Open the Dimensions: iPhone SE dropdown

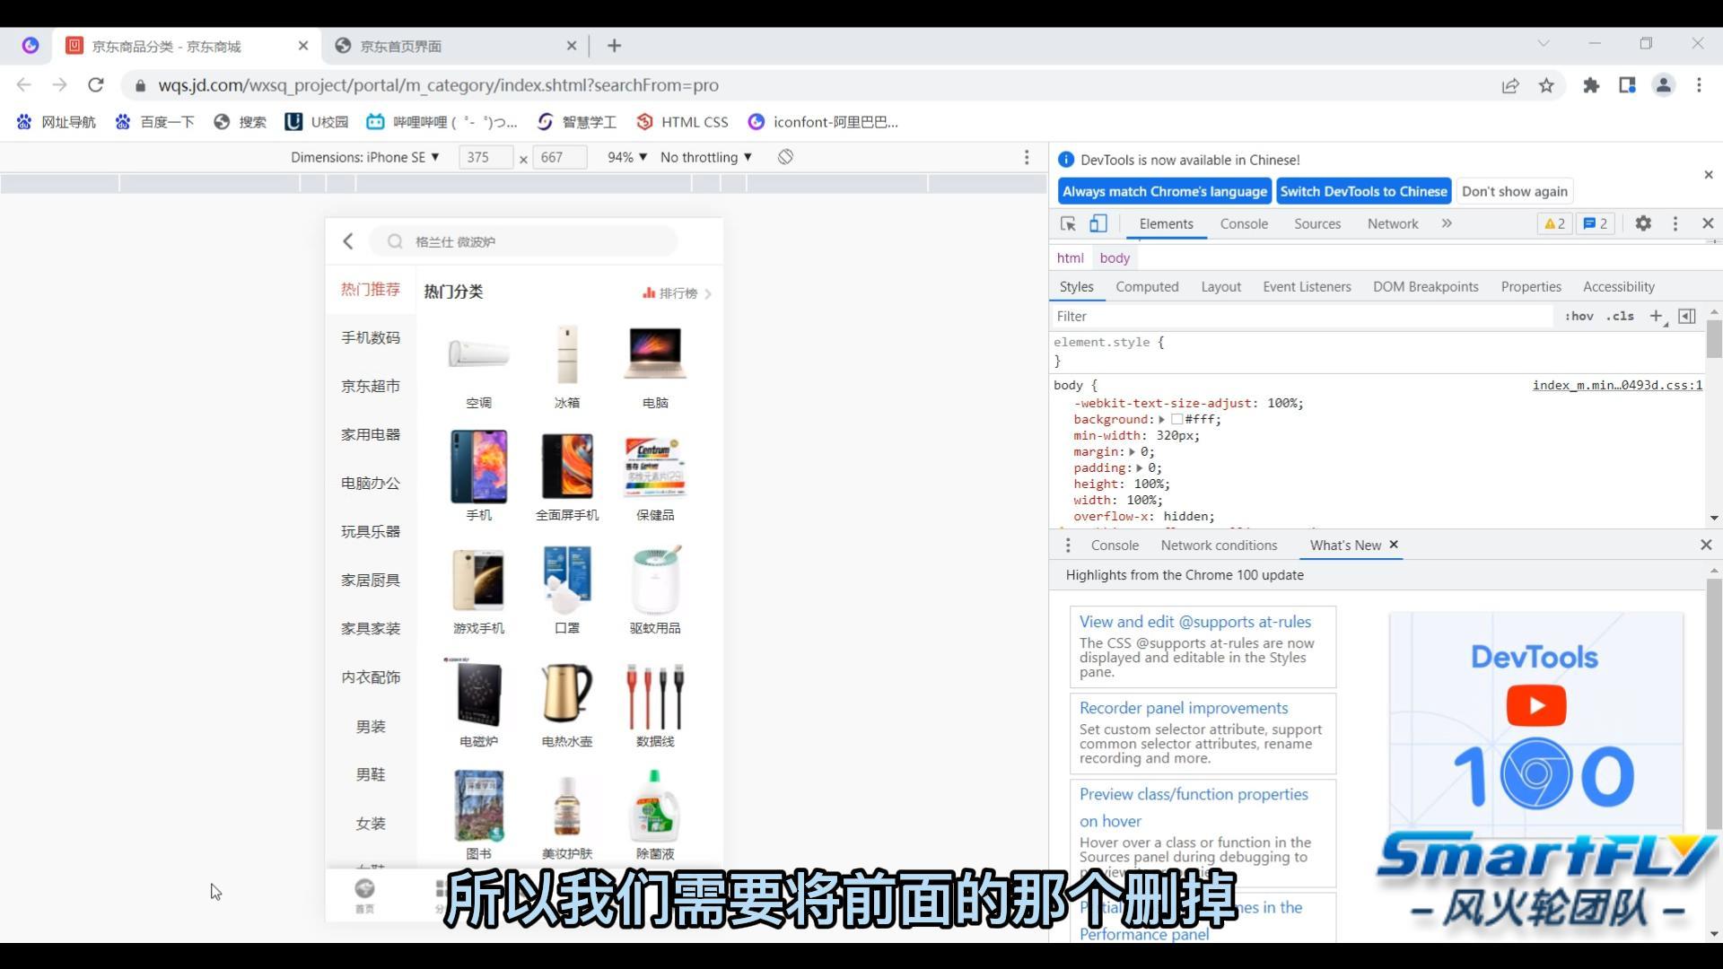[364, 156]
